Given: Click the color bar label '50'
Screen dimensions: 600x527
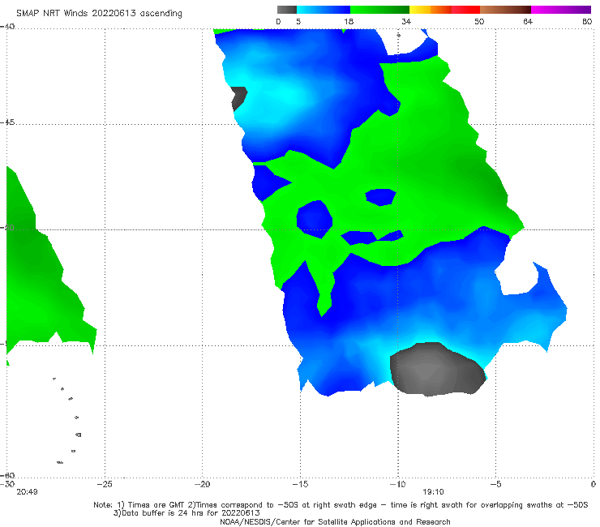Looking at the screenshot, I should pos(479,21).
